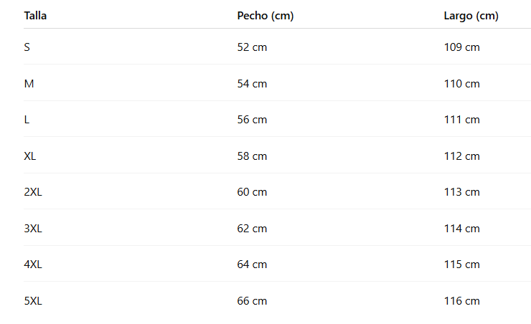This screenshot has height=324, width=531.
Task: Select the S size cell
Action: click(x=27, y=47)
